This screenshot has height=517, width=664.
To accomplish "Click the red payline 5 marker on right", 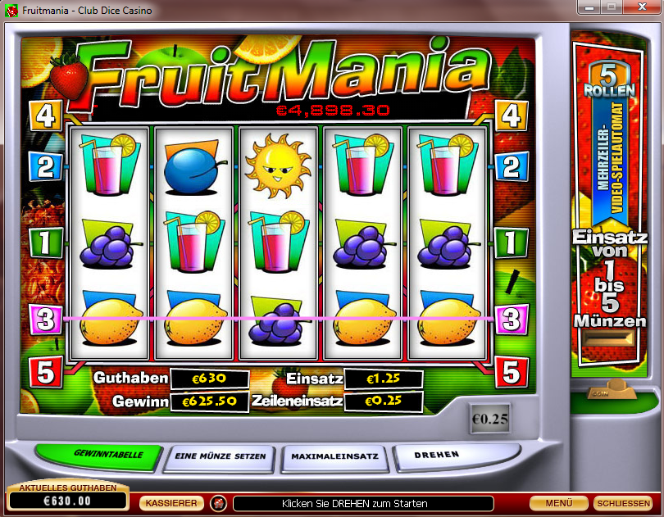I will (512, 372).
